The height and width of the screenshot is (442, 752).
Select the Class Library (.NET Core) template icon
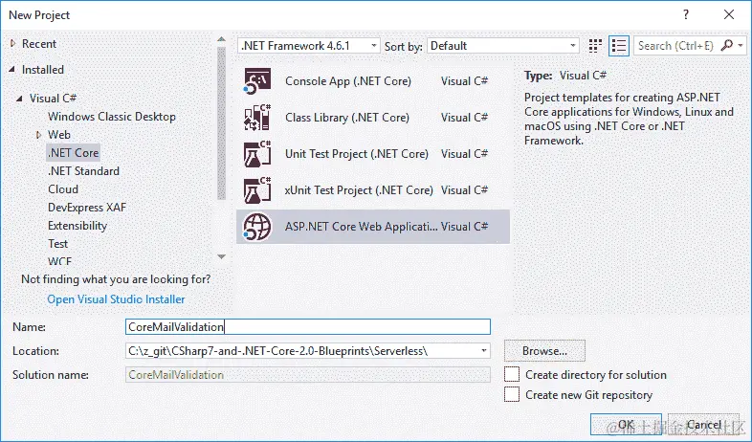click(257, 118)
